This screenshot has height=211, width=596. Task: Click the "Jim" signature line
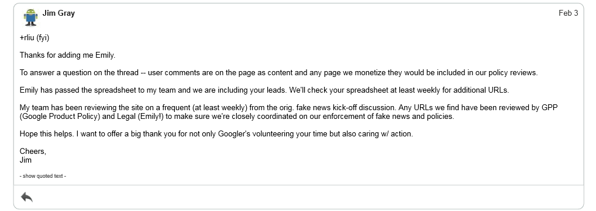coord(26,160)
